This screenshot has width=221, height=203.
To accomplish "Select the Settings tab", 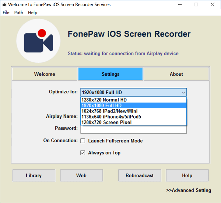I will [x=110, y=74].
